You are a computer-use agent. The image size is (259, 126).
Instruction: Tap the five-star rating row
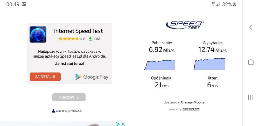click(69, 39)
